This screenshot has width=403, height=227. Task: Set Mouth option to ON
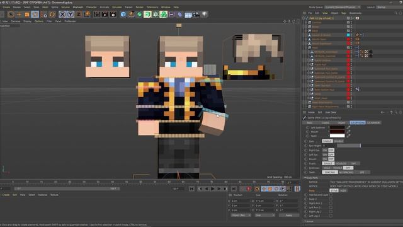[325, 159]
